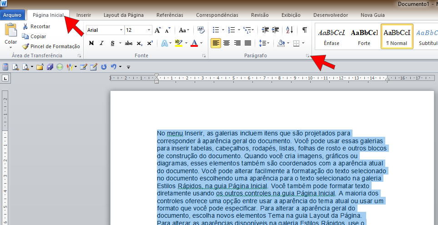Screen dimensions: 438x225
Task: Switch to the Layout da Página tab
Action: [x=123, y=15]
